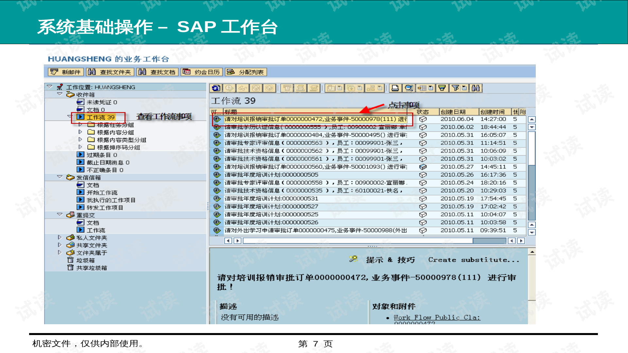Click the work item icon beside 请审批年度培训计划:0000000531
This screenshot has height=353, width=628.
point(217,199)
